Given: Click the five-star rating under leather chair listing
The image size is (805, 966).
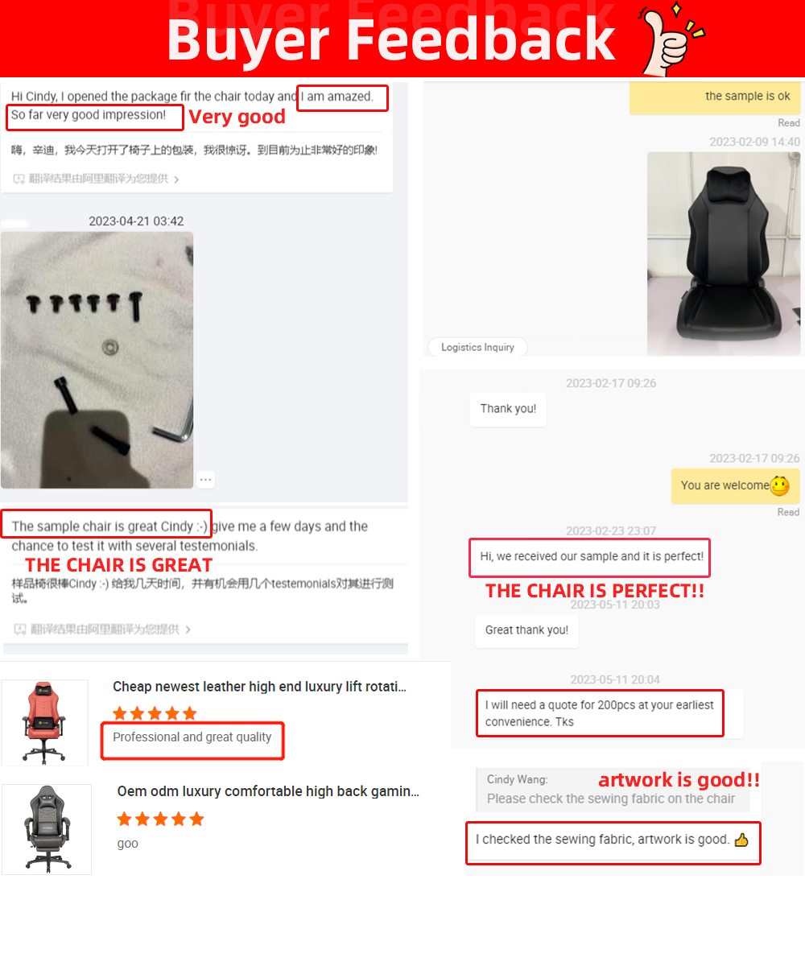Looking at the screenshot, I should [155, 713].
